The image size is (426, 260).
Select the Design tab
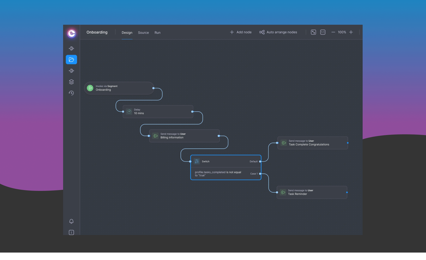pos(127,32)
